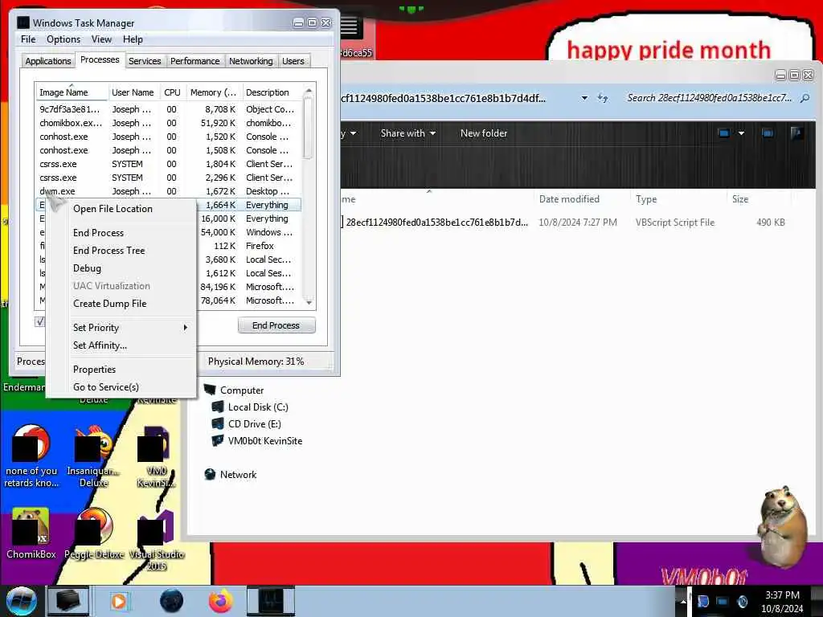
Task: Switch to the Applications tab
Action: [47, 61]
